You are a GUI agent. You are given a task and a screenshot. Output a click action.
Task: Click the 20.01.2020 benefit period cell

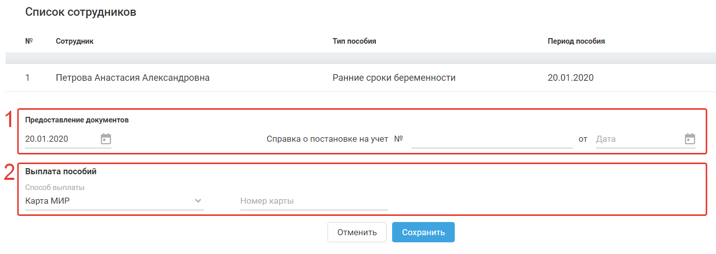(570, 78)
